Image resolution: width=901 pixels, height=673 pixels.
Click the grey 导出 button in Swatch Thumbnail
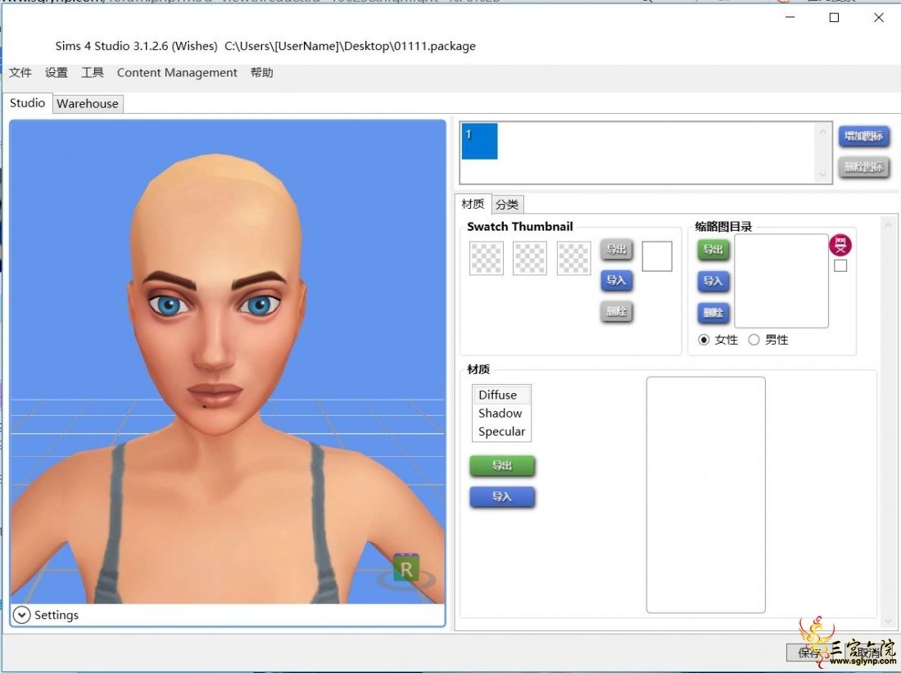[x=616, y=249]
